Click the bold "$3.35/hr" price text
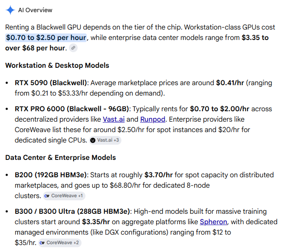The image size is (284, 252). click(96, 222)
